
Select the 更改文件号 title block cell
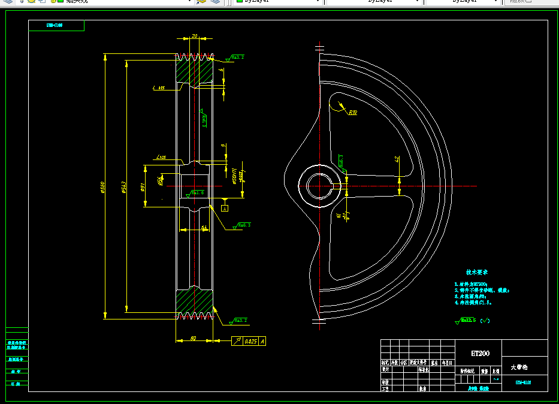click(419, 363)
